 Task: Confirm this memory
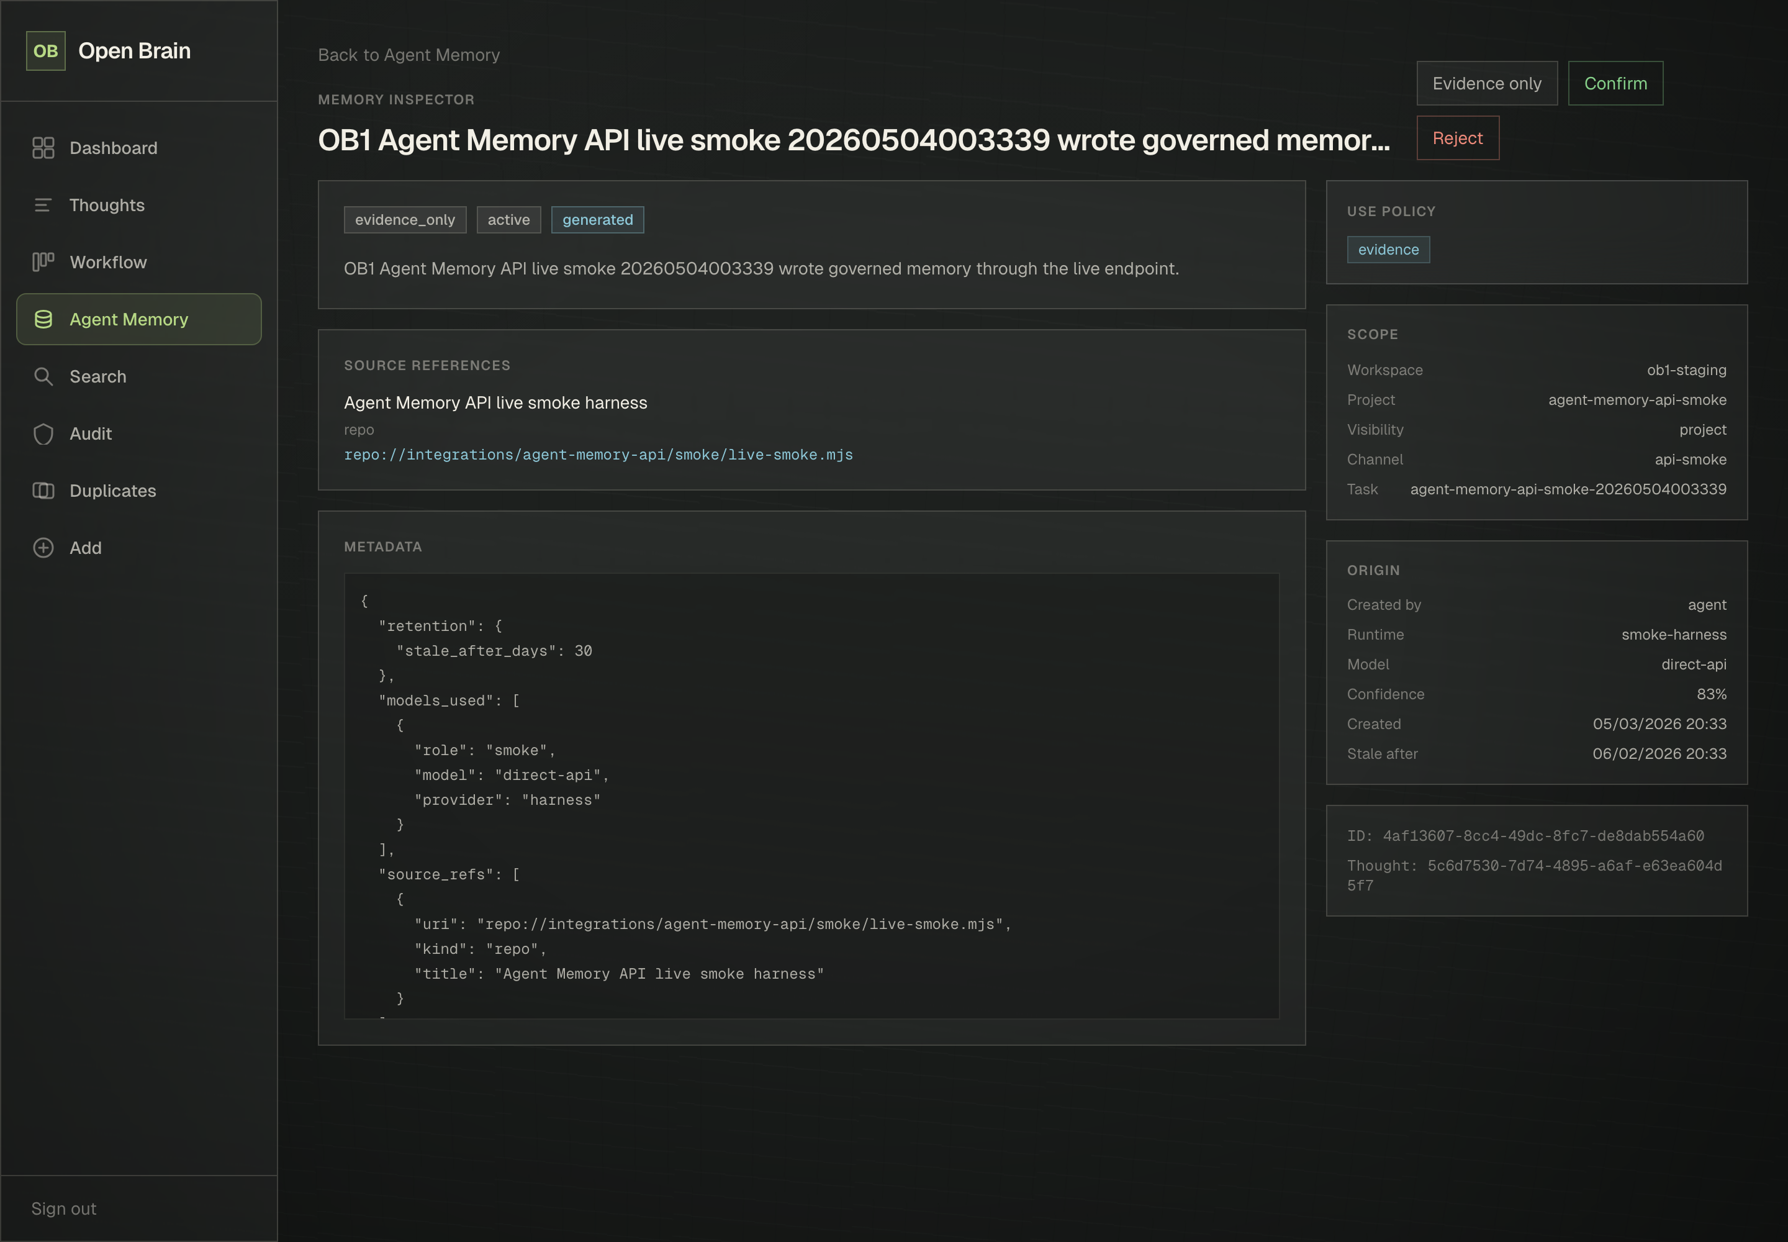coord(1615,83)
